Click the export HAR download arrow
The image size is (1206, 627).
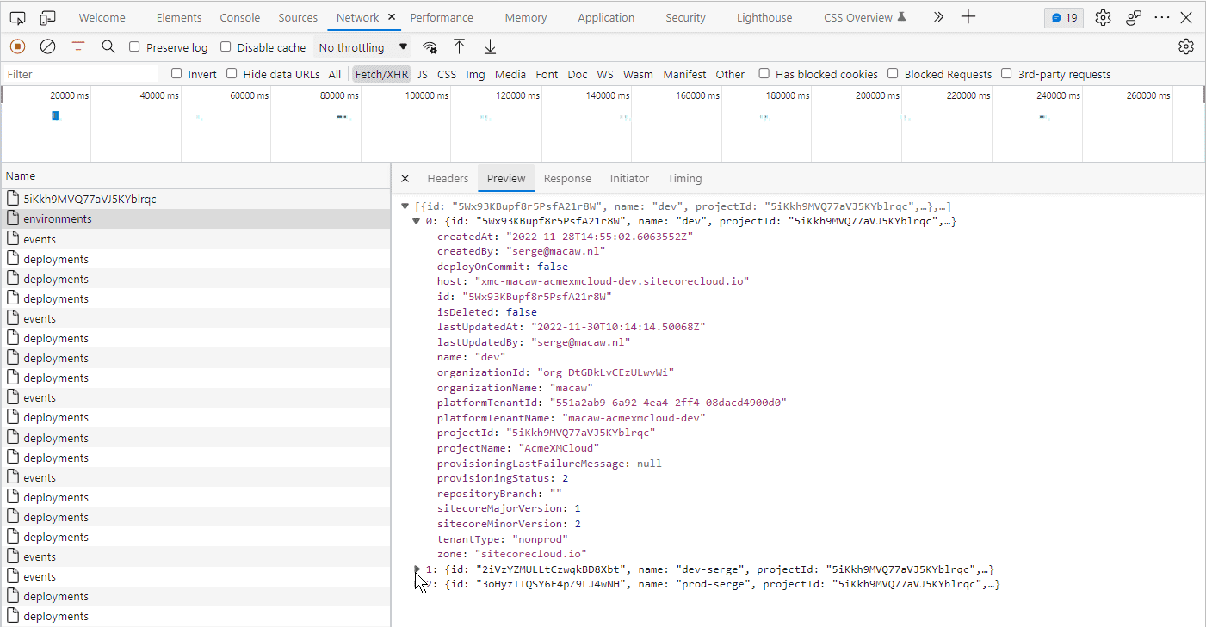(490, 46)
